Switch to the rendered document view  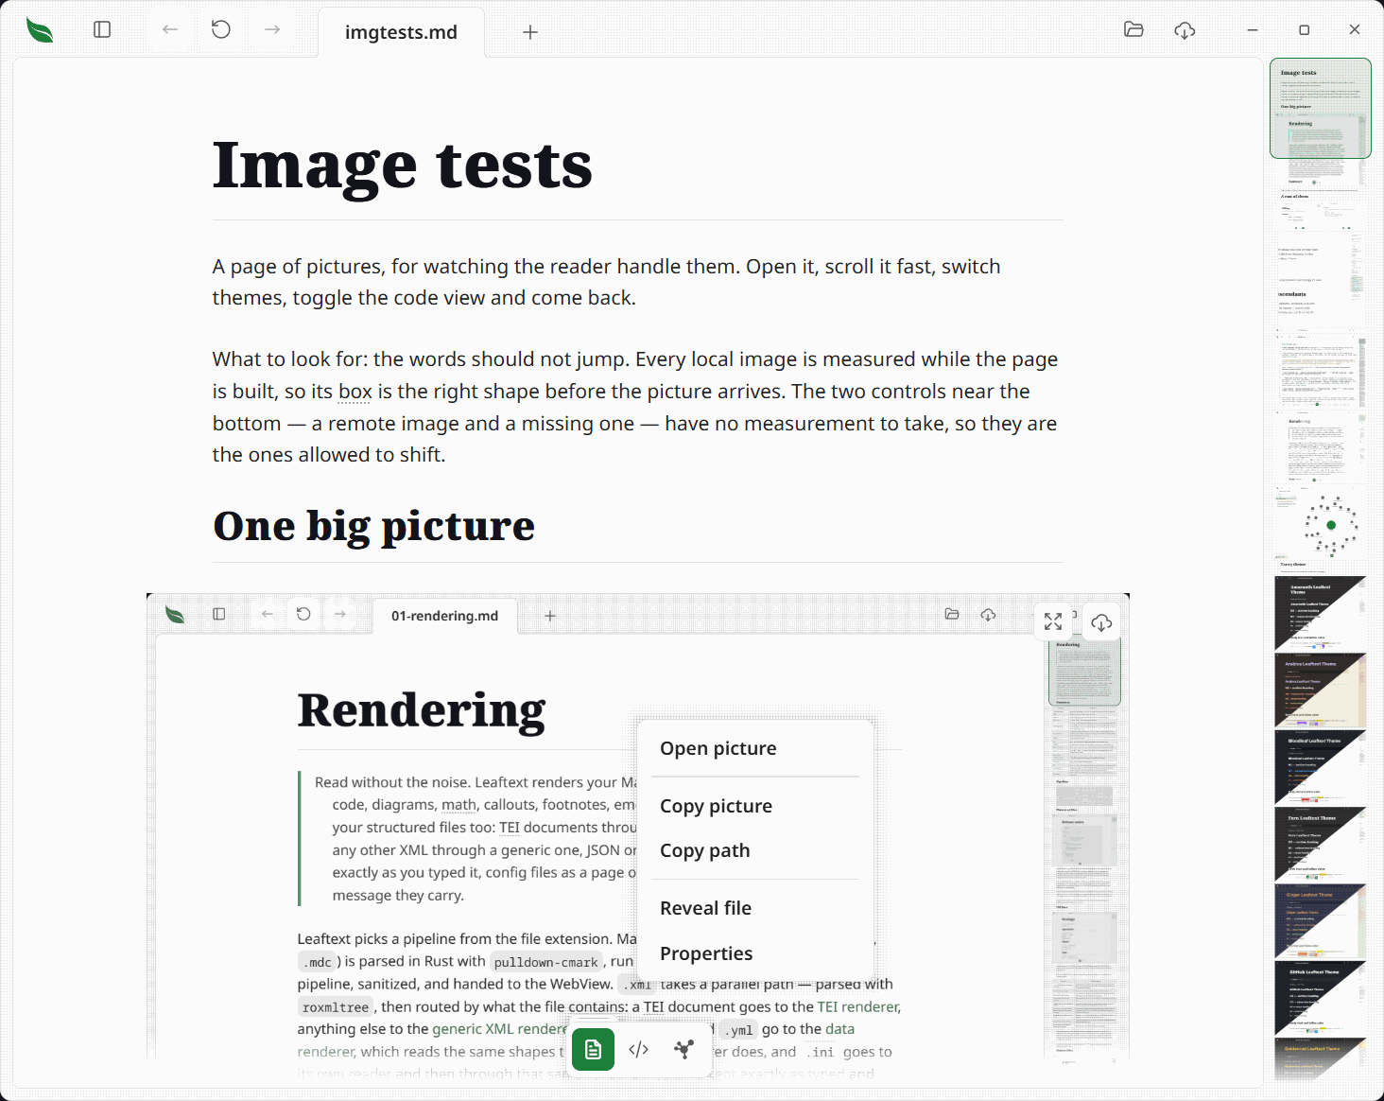[x=593, y=1049]
